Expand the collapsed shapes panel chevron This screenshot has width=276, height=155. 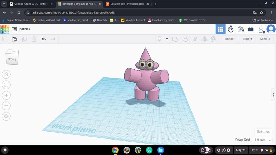click(273, 94)
